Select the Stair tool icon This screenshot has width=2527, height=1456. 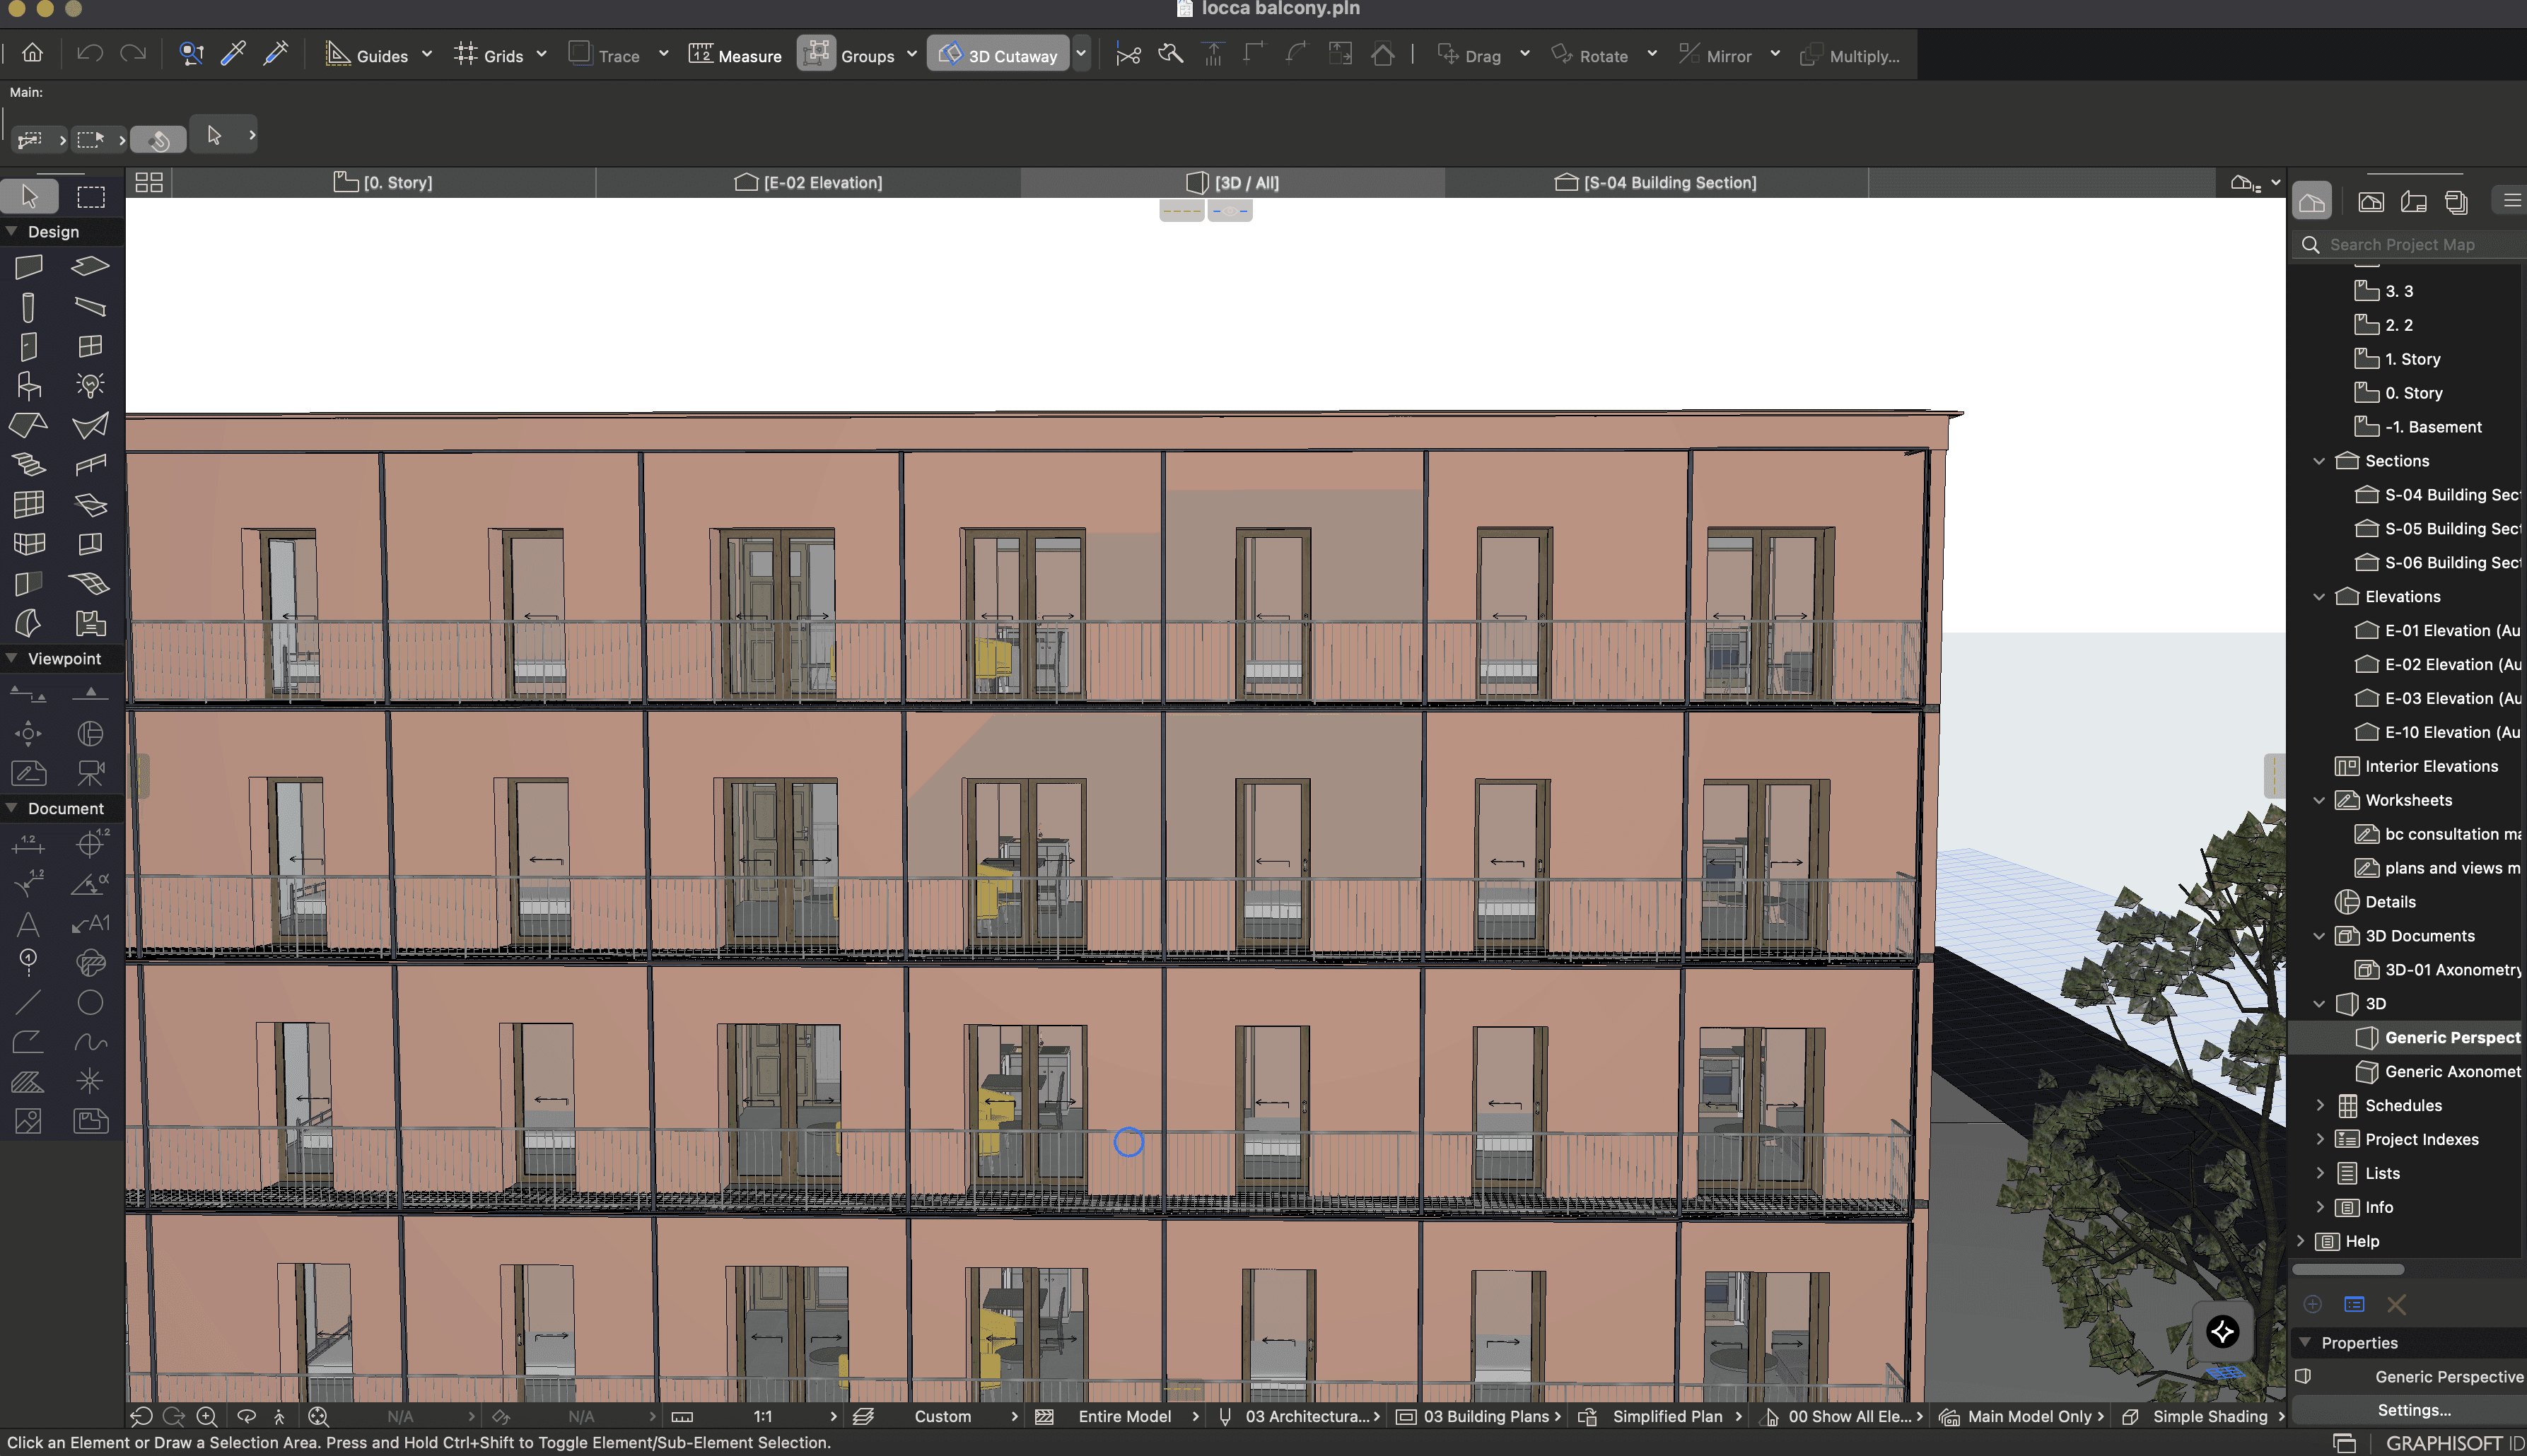pos(29,464)
